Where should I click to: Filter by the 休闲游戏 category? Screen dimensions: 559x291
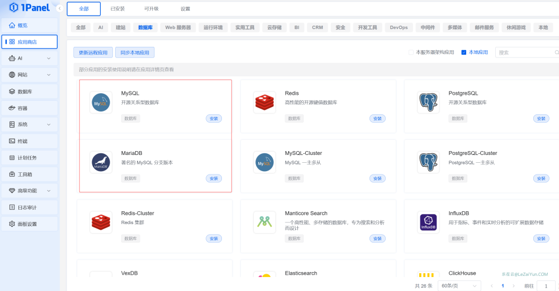(x=516, y=27)
